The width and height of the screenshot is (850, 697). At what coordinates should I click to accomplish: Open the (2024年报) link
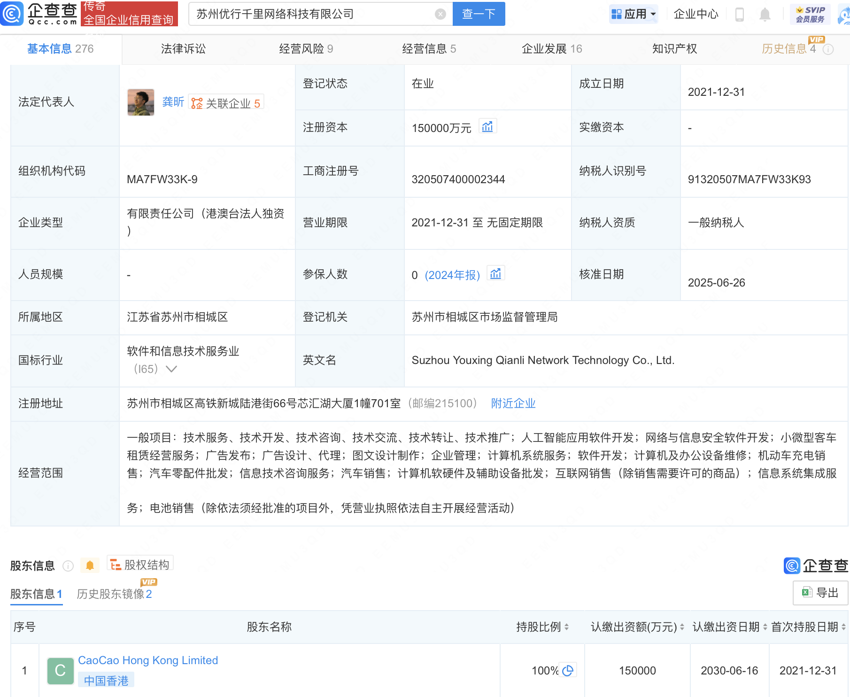point(452,275)
